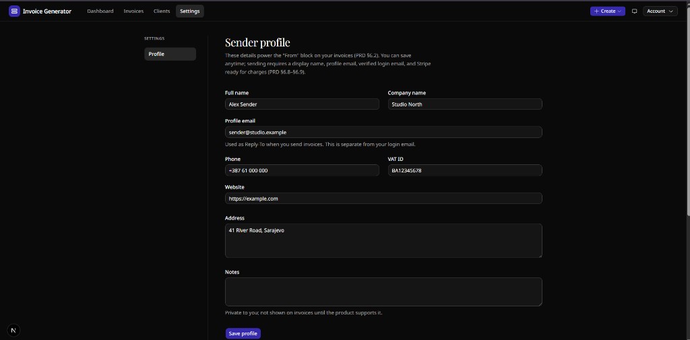This screenshot has height=340, width=690.
Task: Focus the Address text area
Action: click(383, 240)
